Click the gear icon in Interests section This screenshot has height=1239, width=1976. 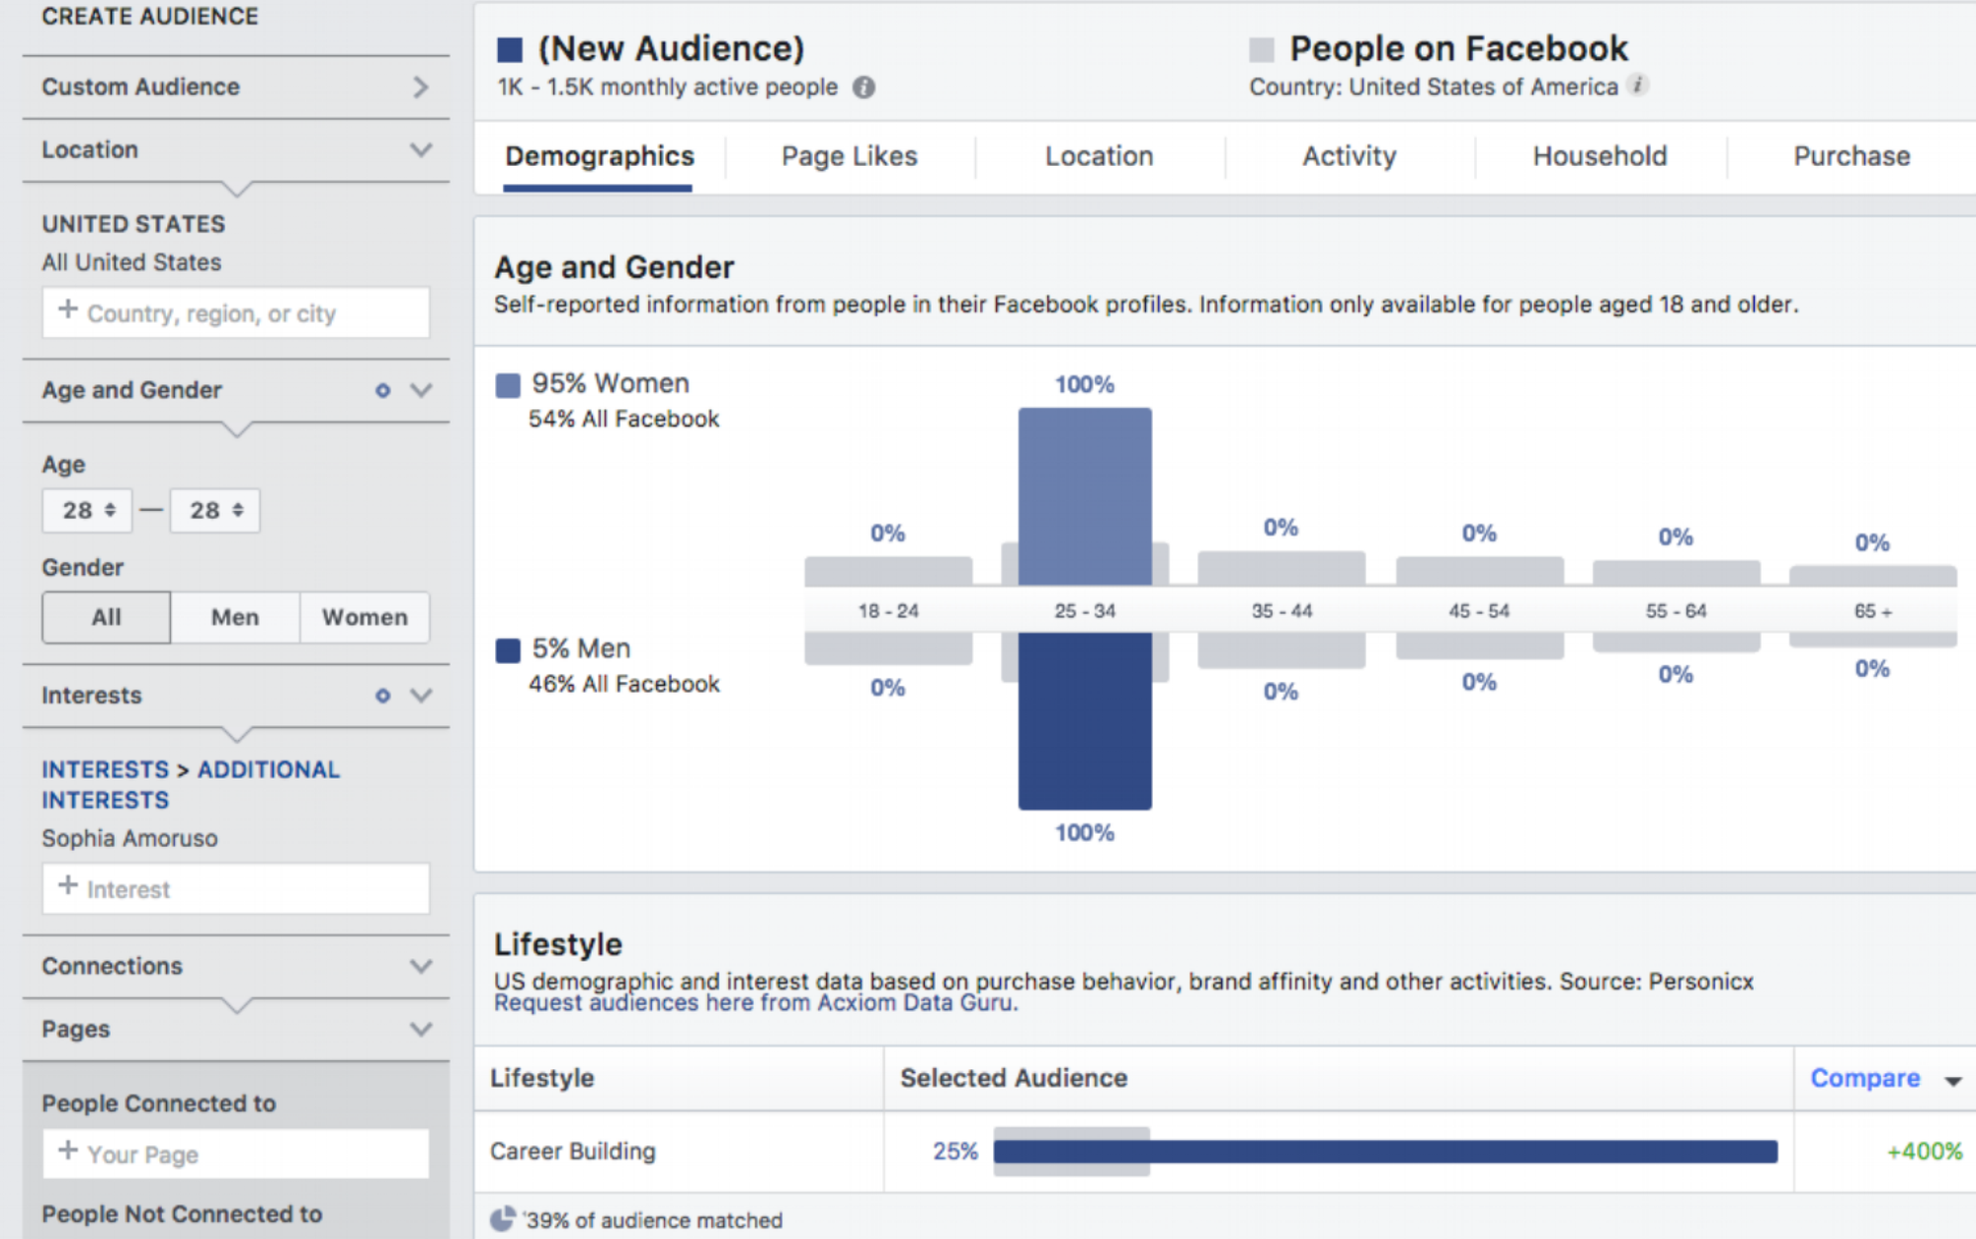click(x=382, y=697)
